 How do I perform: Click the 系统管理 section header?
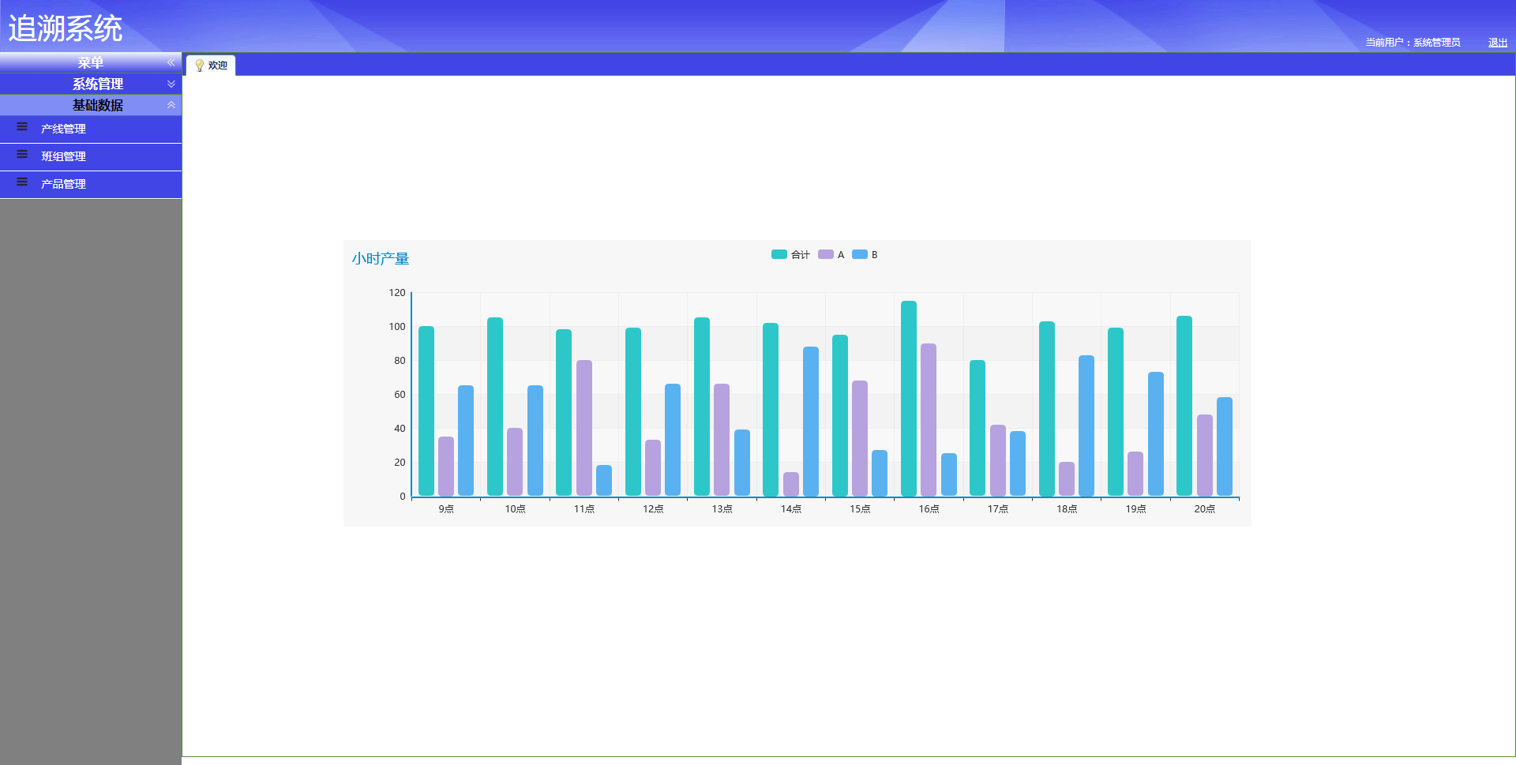click(91, 84)
